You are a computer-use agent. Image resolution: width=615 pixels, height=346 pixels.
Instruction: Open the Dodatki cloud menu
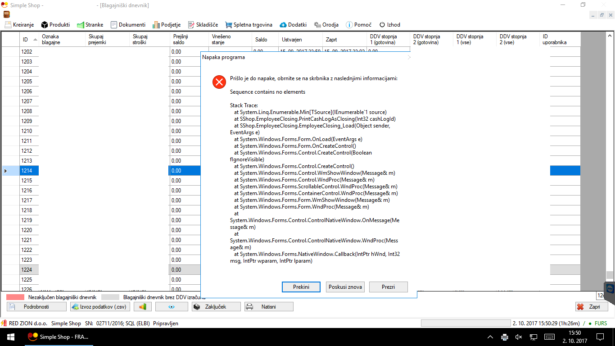coord(293,25)
